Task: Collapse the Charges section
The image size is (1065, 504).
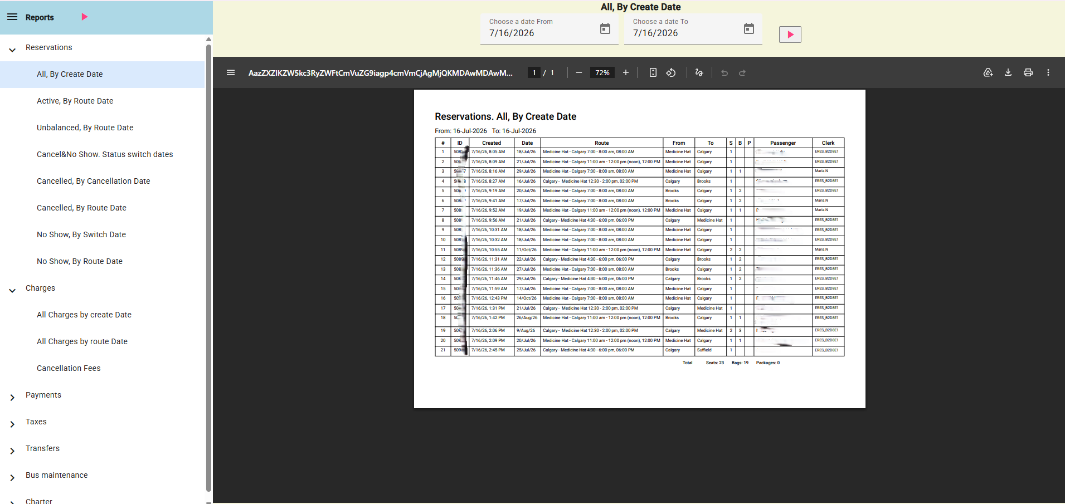Action: 12,291
